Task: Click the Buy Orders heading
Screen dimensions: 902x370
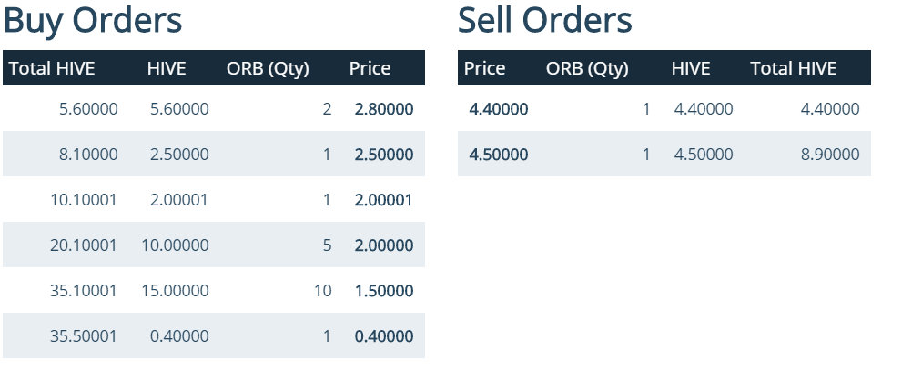Action: tap(93, 19)
